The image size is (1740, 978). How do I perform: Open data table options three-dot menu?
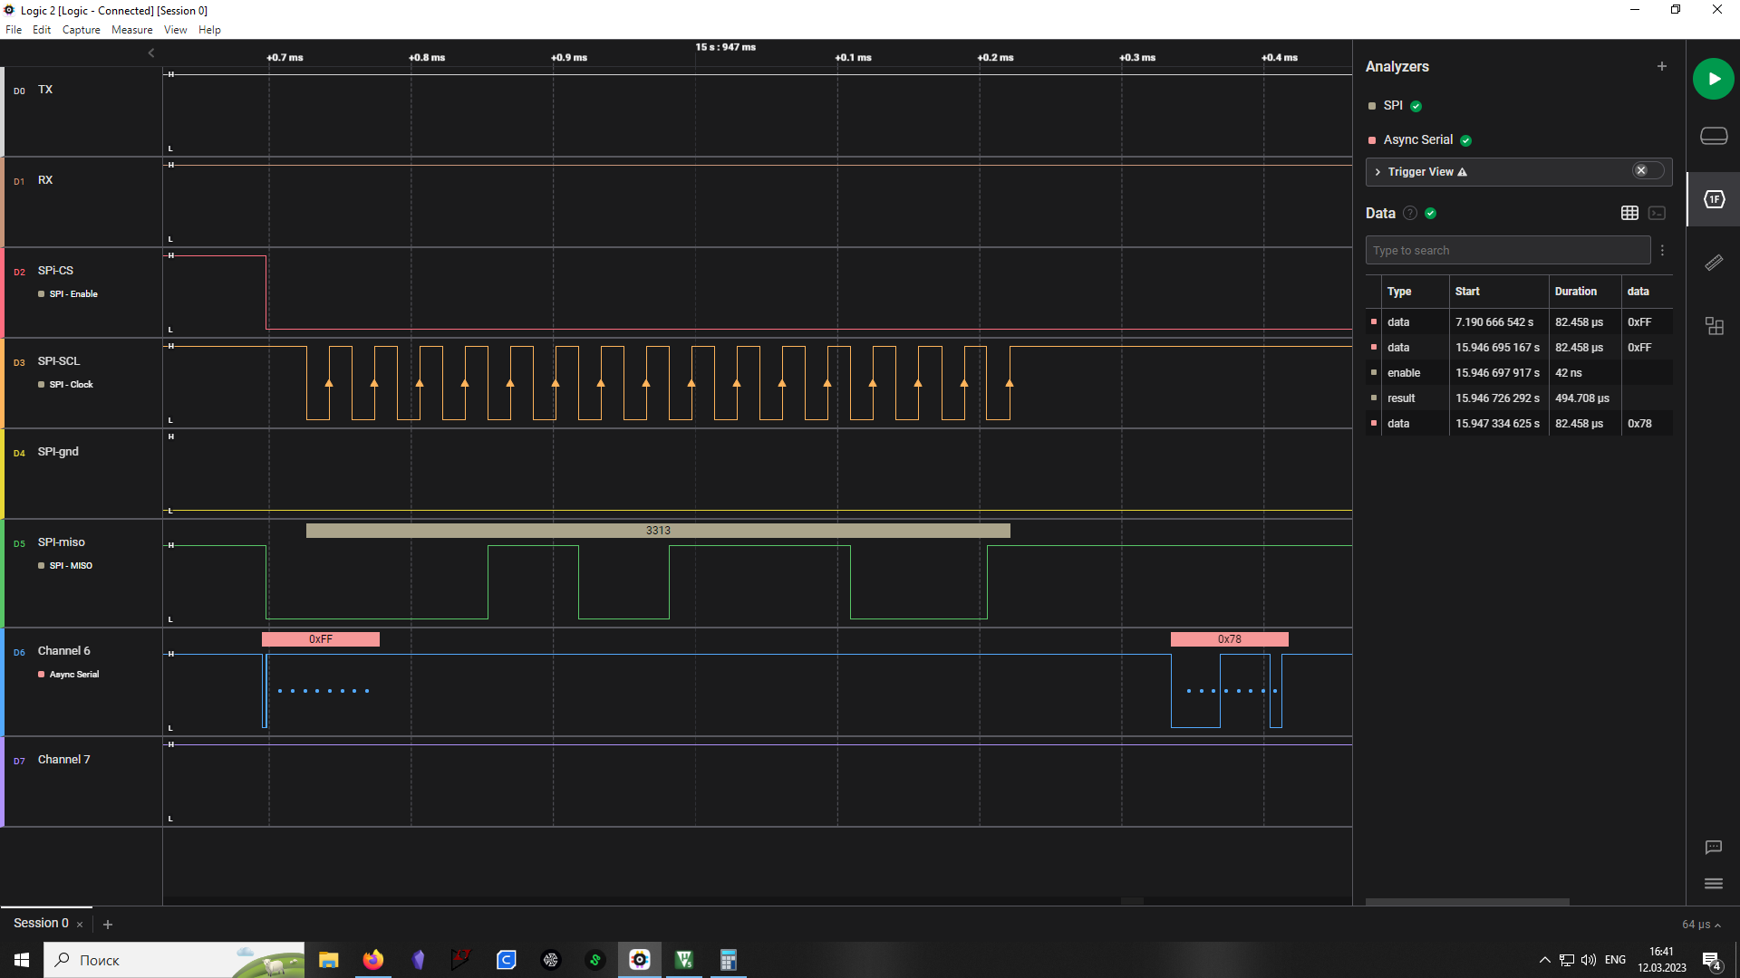click(x=1662, y=251)
